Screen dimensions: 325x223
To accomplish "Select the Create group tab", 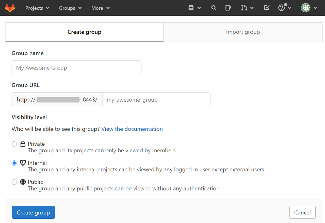I will tap(84, 32).
